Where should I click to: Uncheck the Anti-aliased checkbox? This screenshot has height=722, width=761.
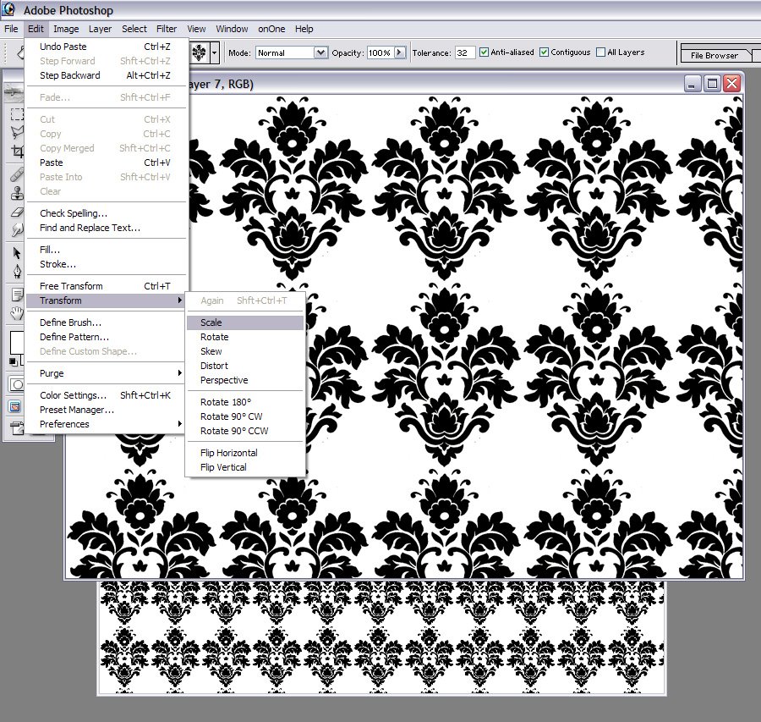pyautogui.click(x=484, y=52)
